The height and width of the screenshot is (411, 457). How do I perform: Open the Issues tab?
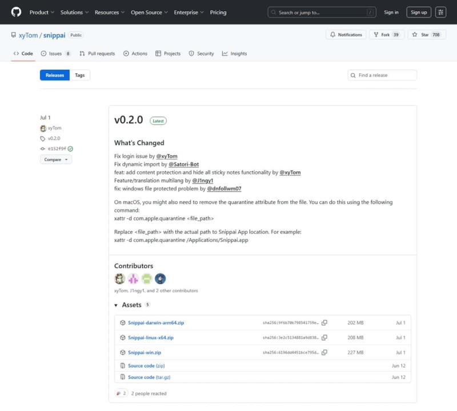click(x=55, y=54)
